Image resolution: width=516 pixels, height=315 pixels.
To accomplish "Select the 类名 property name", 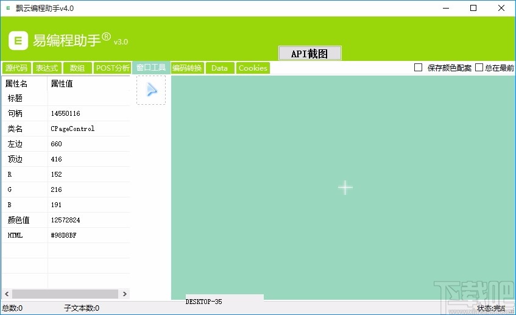I will tap(15, 129).
